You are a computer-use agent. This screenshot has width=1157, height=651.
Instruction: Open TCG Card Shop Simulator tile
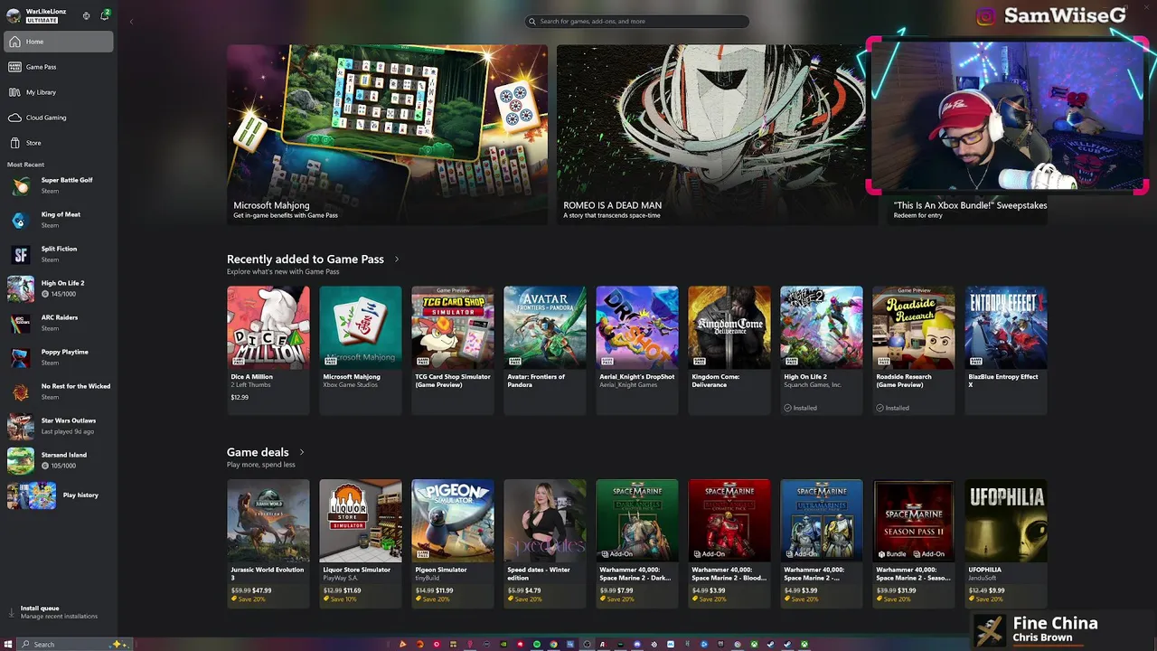[x=452, y=351]
